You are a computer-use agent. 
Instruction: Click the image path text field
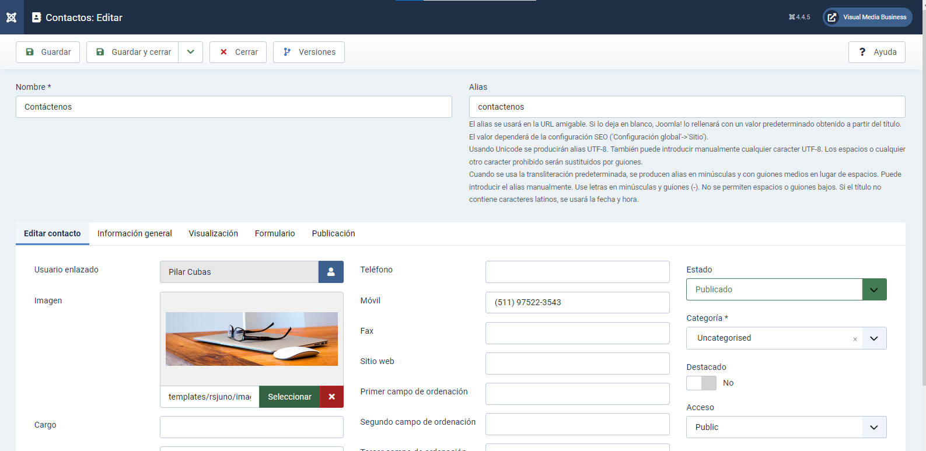point(209,397)
